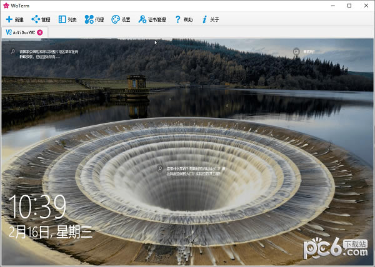This screenshot has width=375, height=267.
Task: Click the 10:39 clock on the lock screen
Action: click(37, 206)
